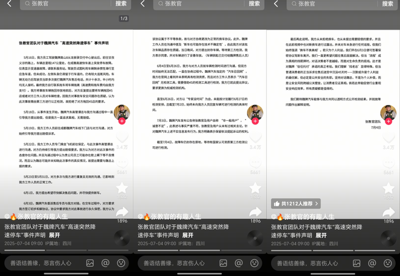
Task: Expand the caption with 展开 in the left panel
Action: (55, 235)
